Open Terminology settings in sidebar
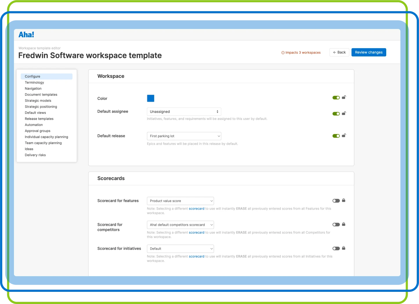Screen dimensions: 419x304 (x=34, y=83)
